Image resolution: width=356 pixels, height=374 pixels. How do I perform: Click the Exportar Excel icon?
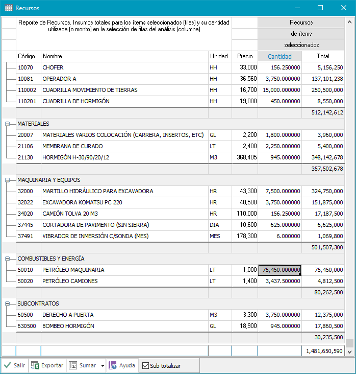pyautogui.click(x=35, y=365)
